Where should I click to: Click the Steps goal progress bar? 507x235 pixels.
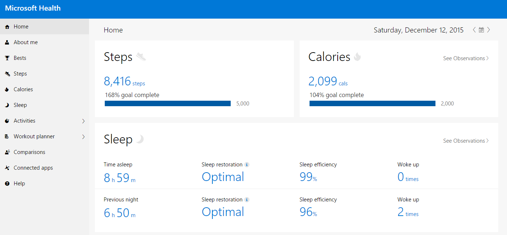click(167, 103)
